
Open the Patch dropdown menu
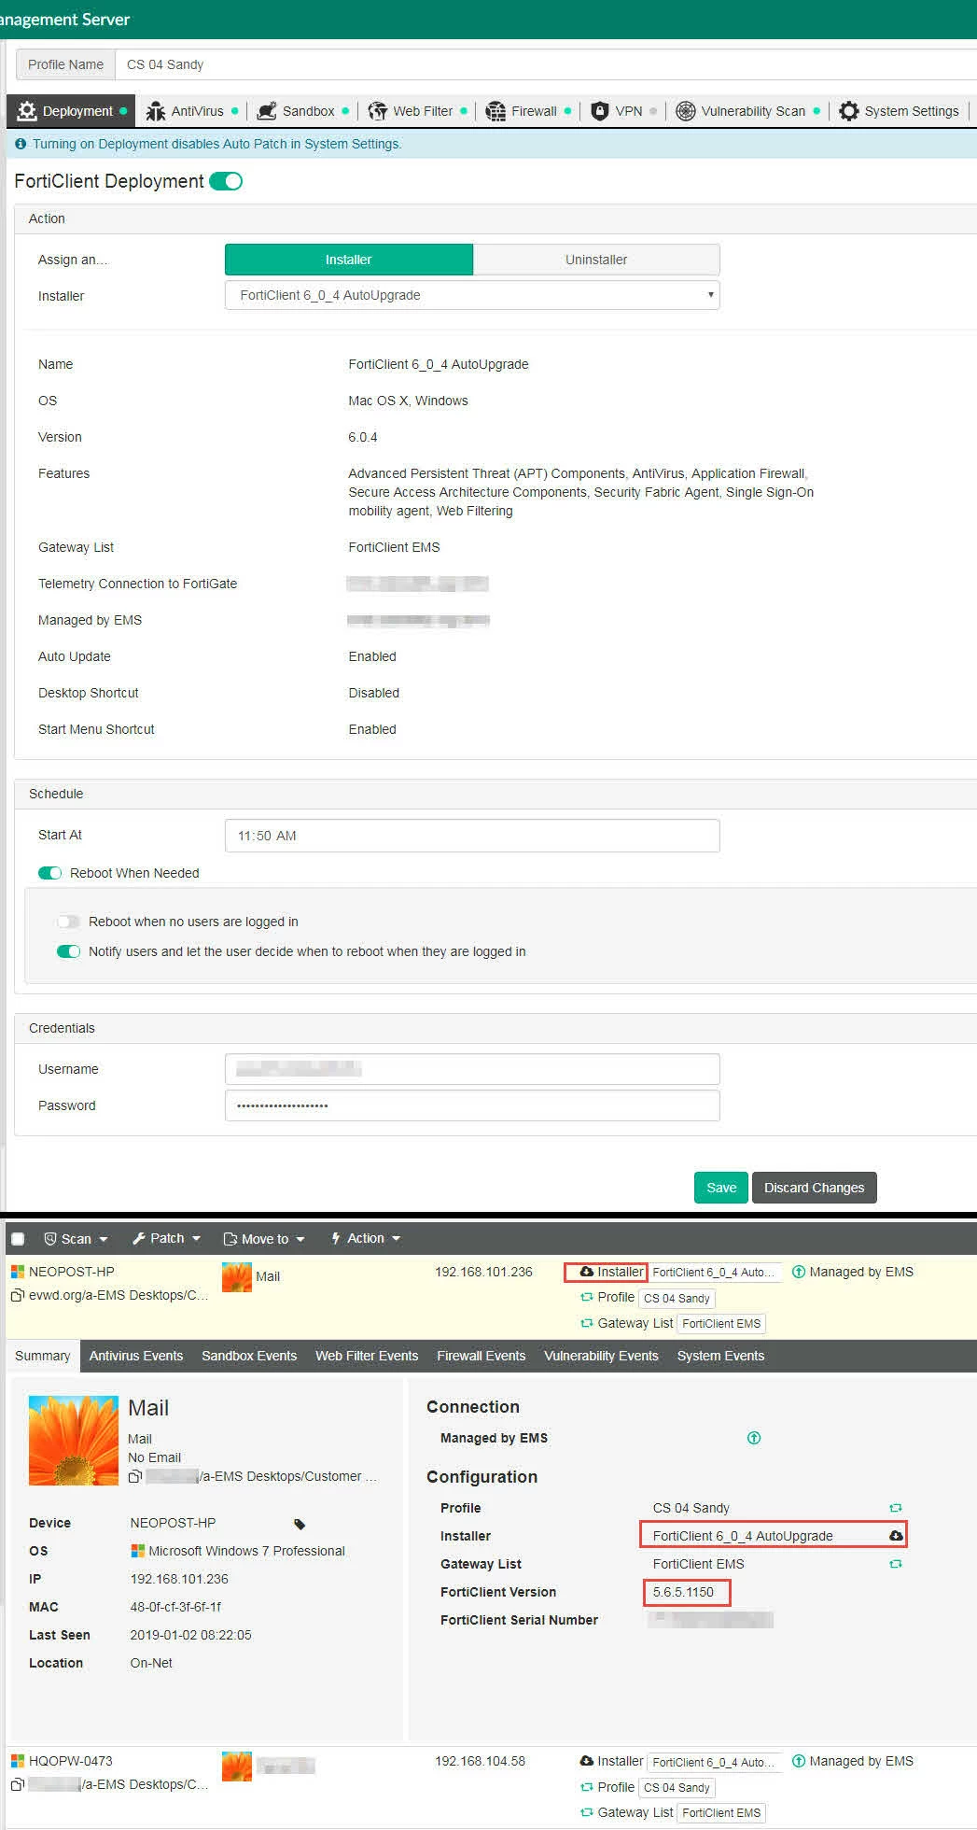[x=166, y=1238]
